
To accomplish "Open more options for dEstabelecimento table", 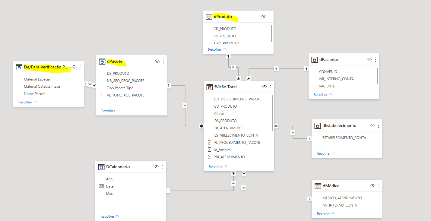I will coord(379,125).
